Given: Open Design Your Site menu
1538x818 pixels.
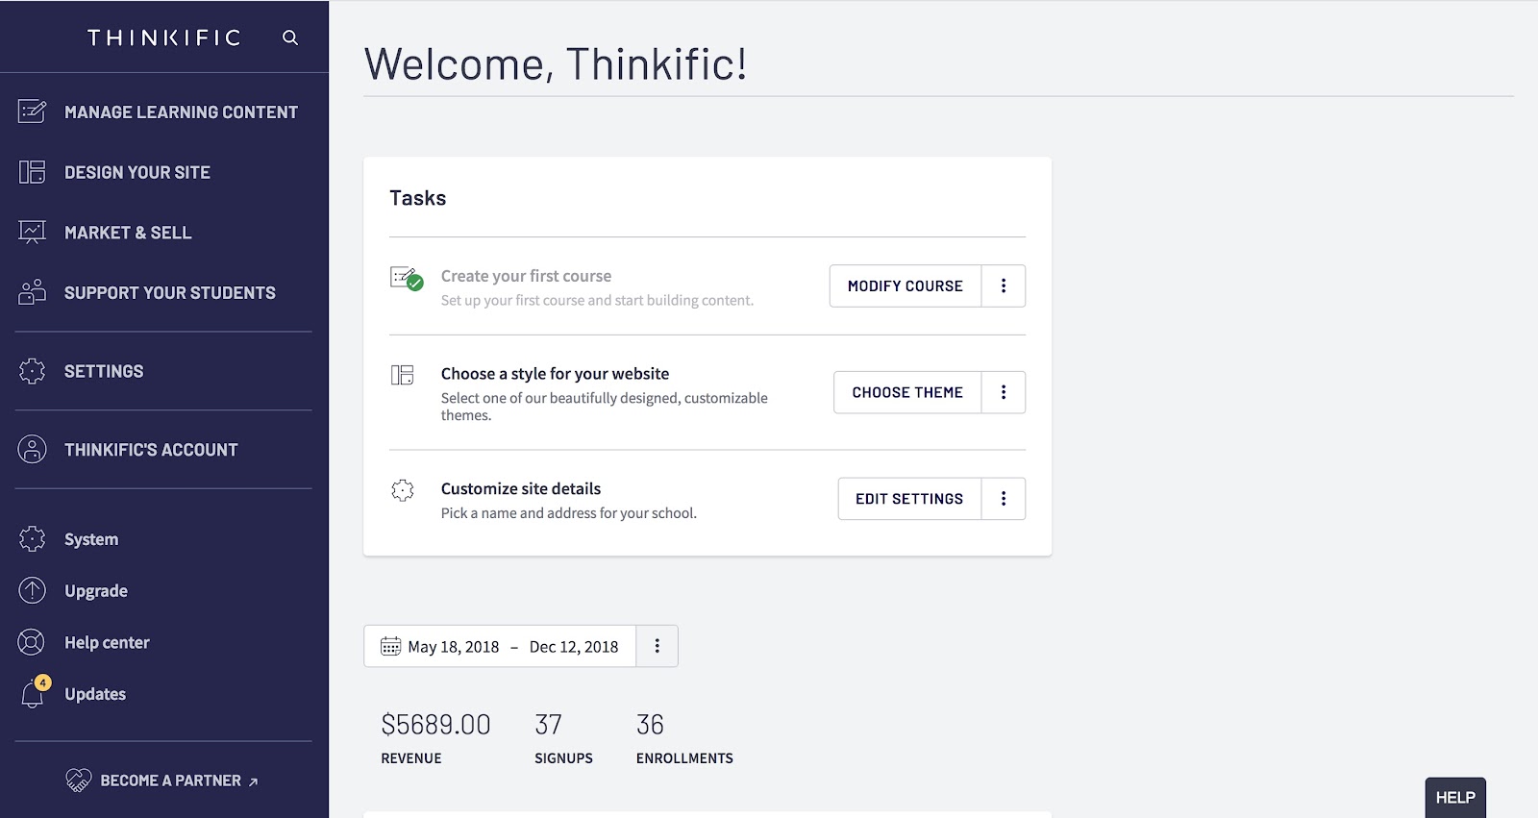Looking at the screenshot, I should (x=137, y=173).
